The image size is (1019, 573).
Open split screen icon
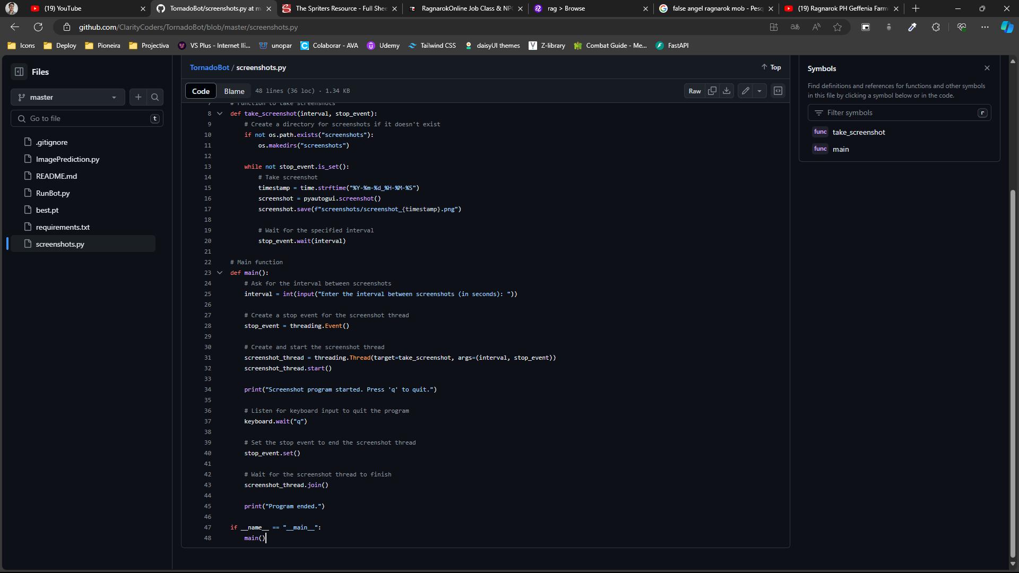pyautogui.click(x=866, y=27)
